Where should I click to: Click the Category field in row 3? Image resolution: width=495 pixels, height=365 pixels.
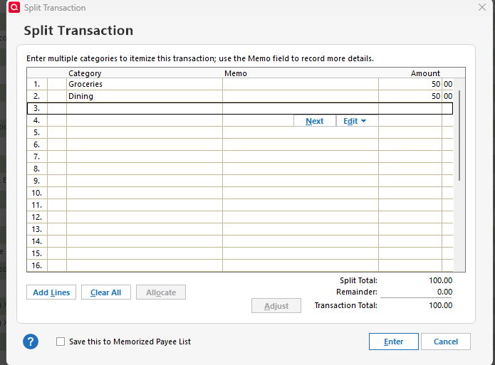[145, 109]
